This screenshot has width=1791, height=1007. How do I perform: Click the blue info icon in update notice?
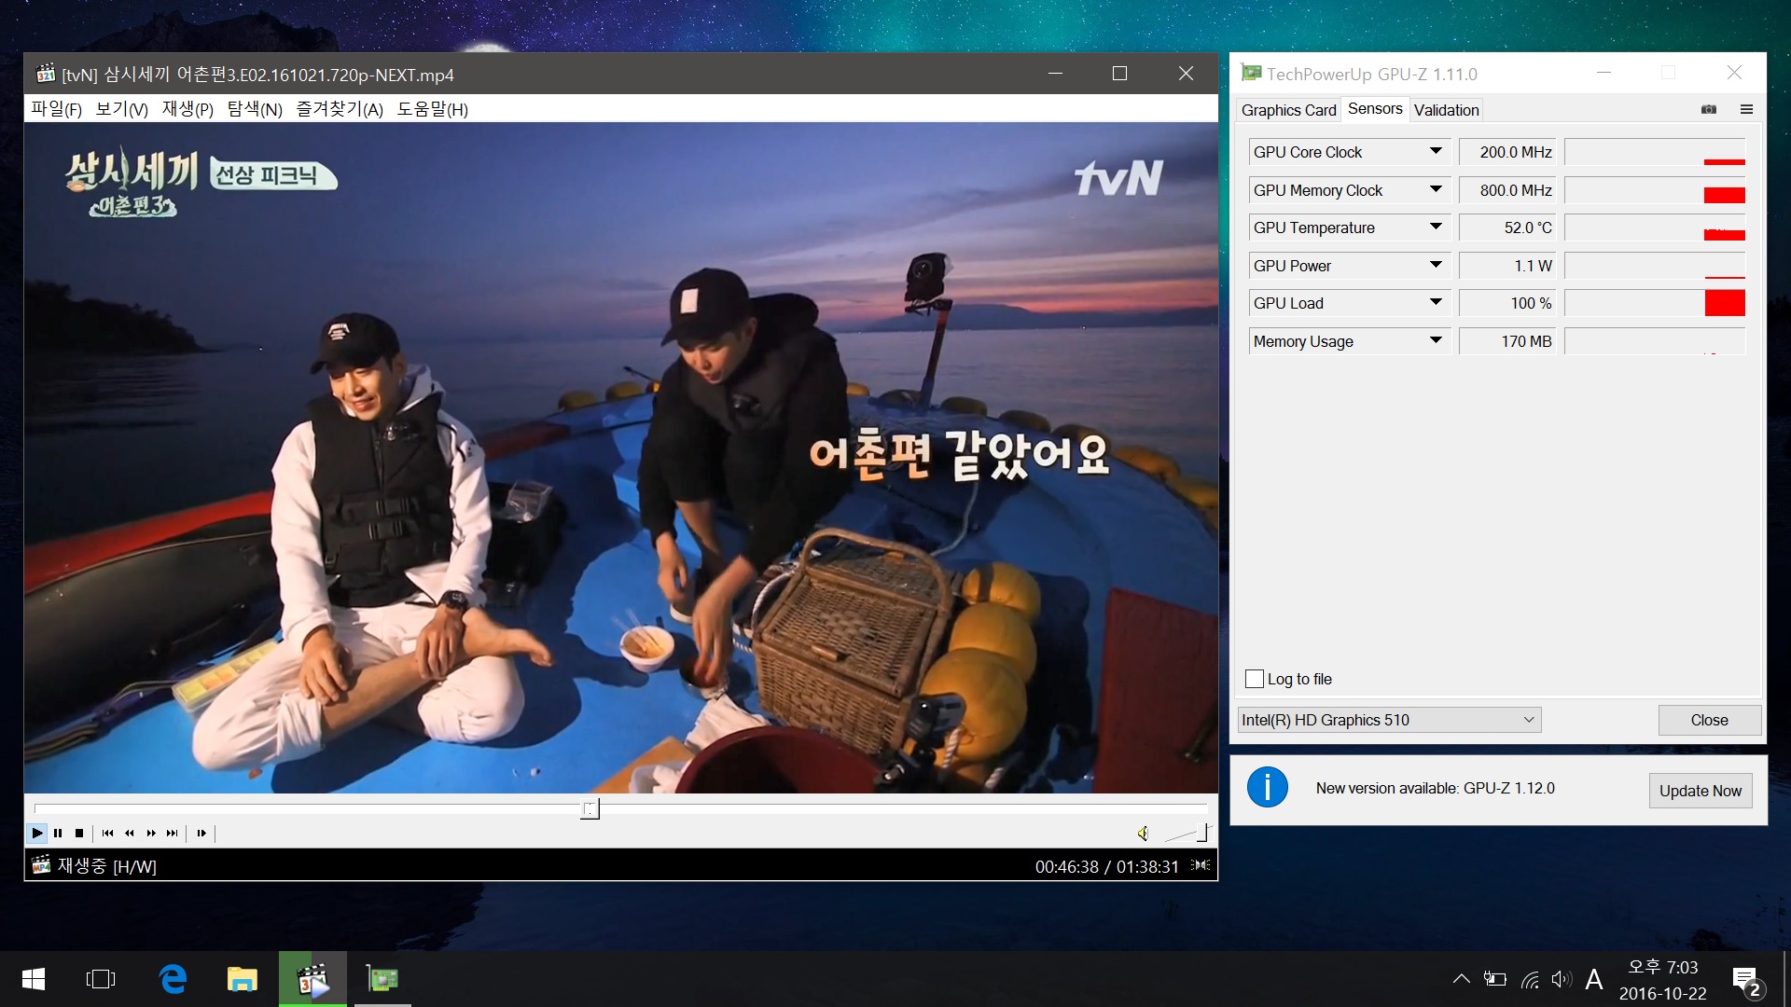pyautogui.click(x=1267, y=788)
